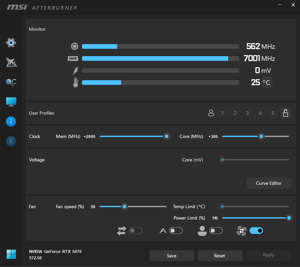Turn on the user-defined fan toggle
Viewport: 300px width, 267px height.
216,231
